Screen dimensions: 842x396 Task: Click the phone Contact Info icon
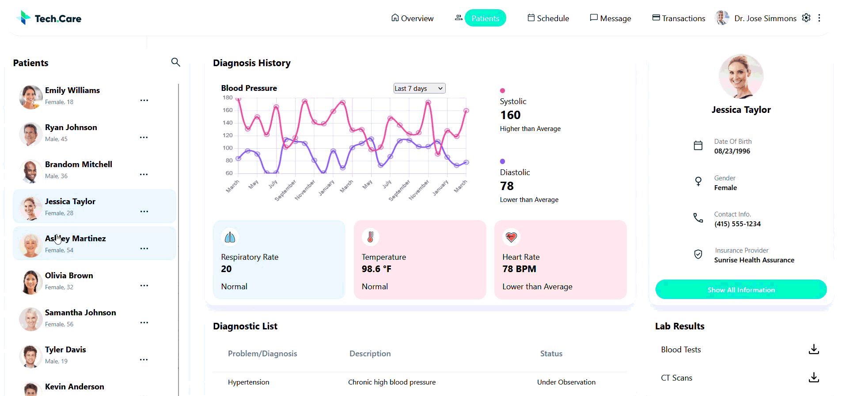698,218
